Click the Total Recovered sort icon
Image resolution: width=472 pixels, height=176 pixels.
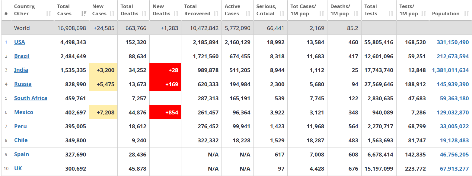(x=216, y=14)
